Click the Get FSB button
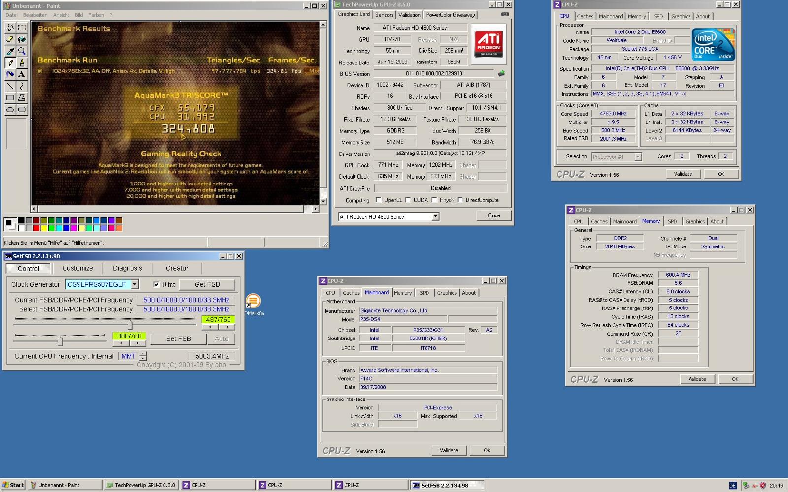Viewport: 788px width, 492px height. pos(207,284)
